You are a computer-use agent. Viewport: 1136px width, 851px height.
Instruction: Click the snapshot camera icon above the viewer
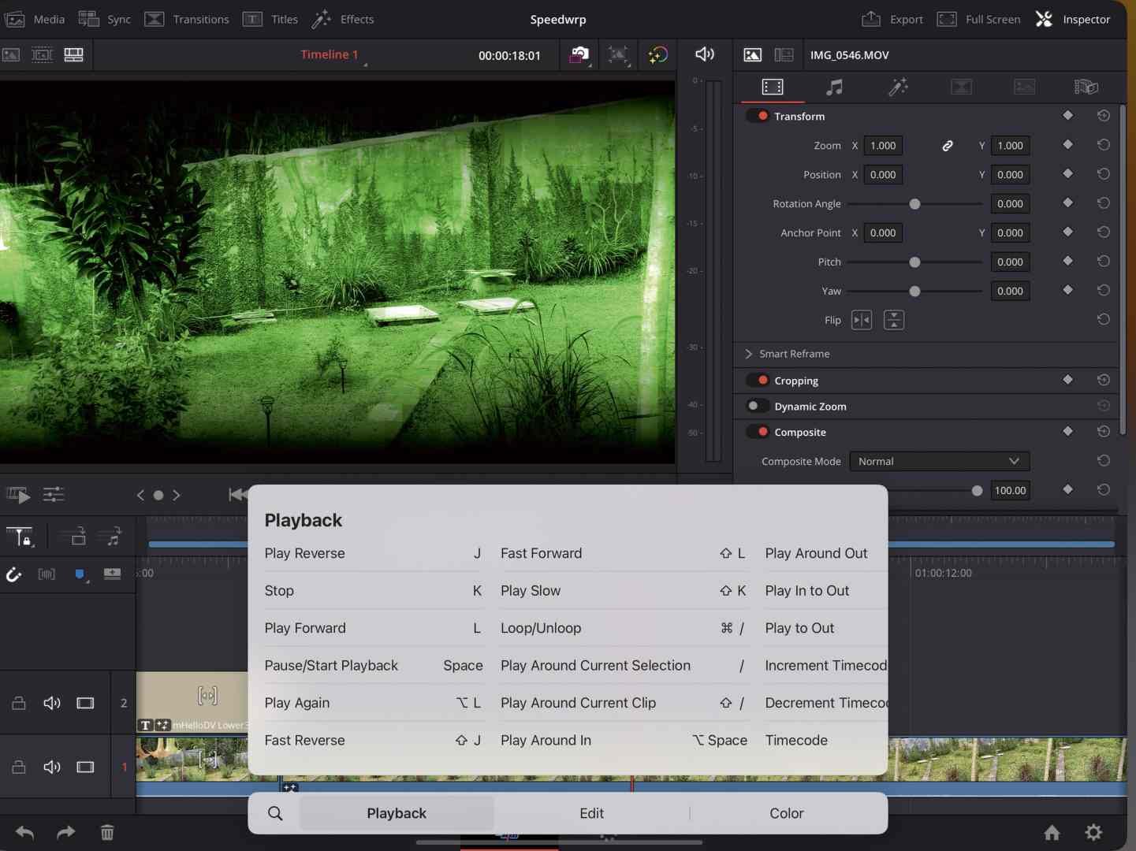(x=580, y=54)
